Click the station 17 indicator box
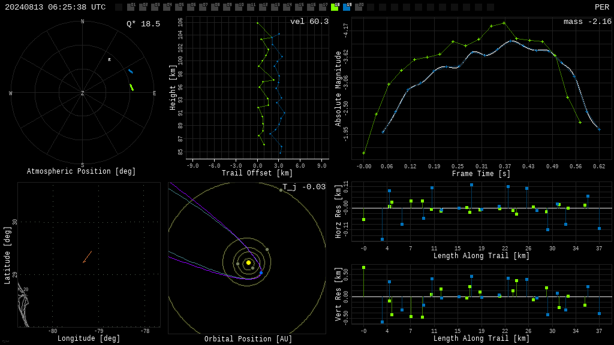 pyautogui.click(x=323, y=7)
